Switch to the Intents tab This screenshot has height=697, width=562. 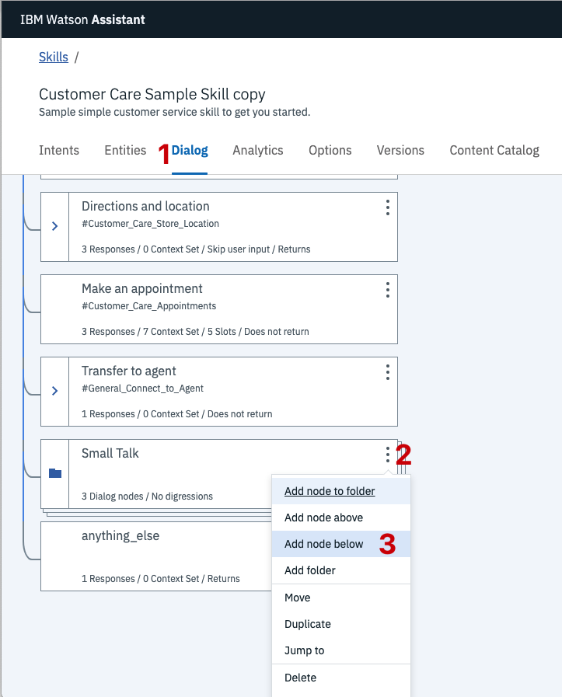point(59,150)
